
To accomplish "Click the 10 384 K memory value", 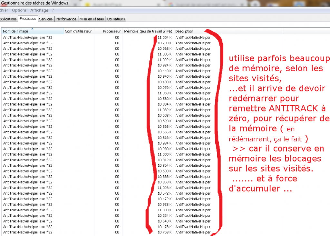I will pyautogui.click(x=165, y=104).
